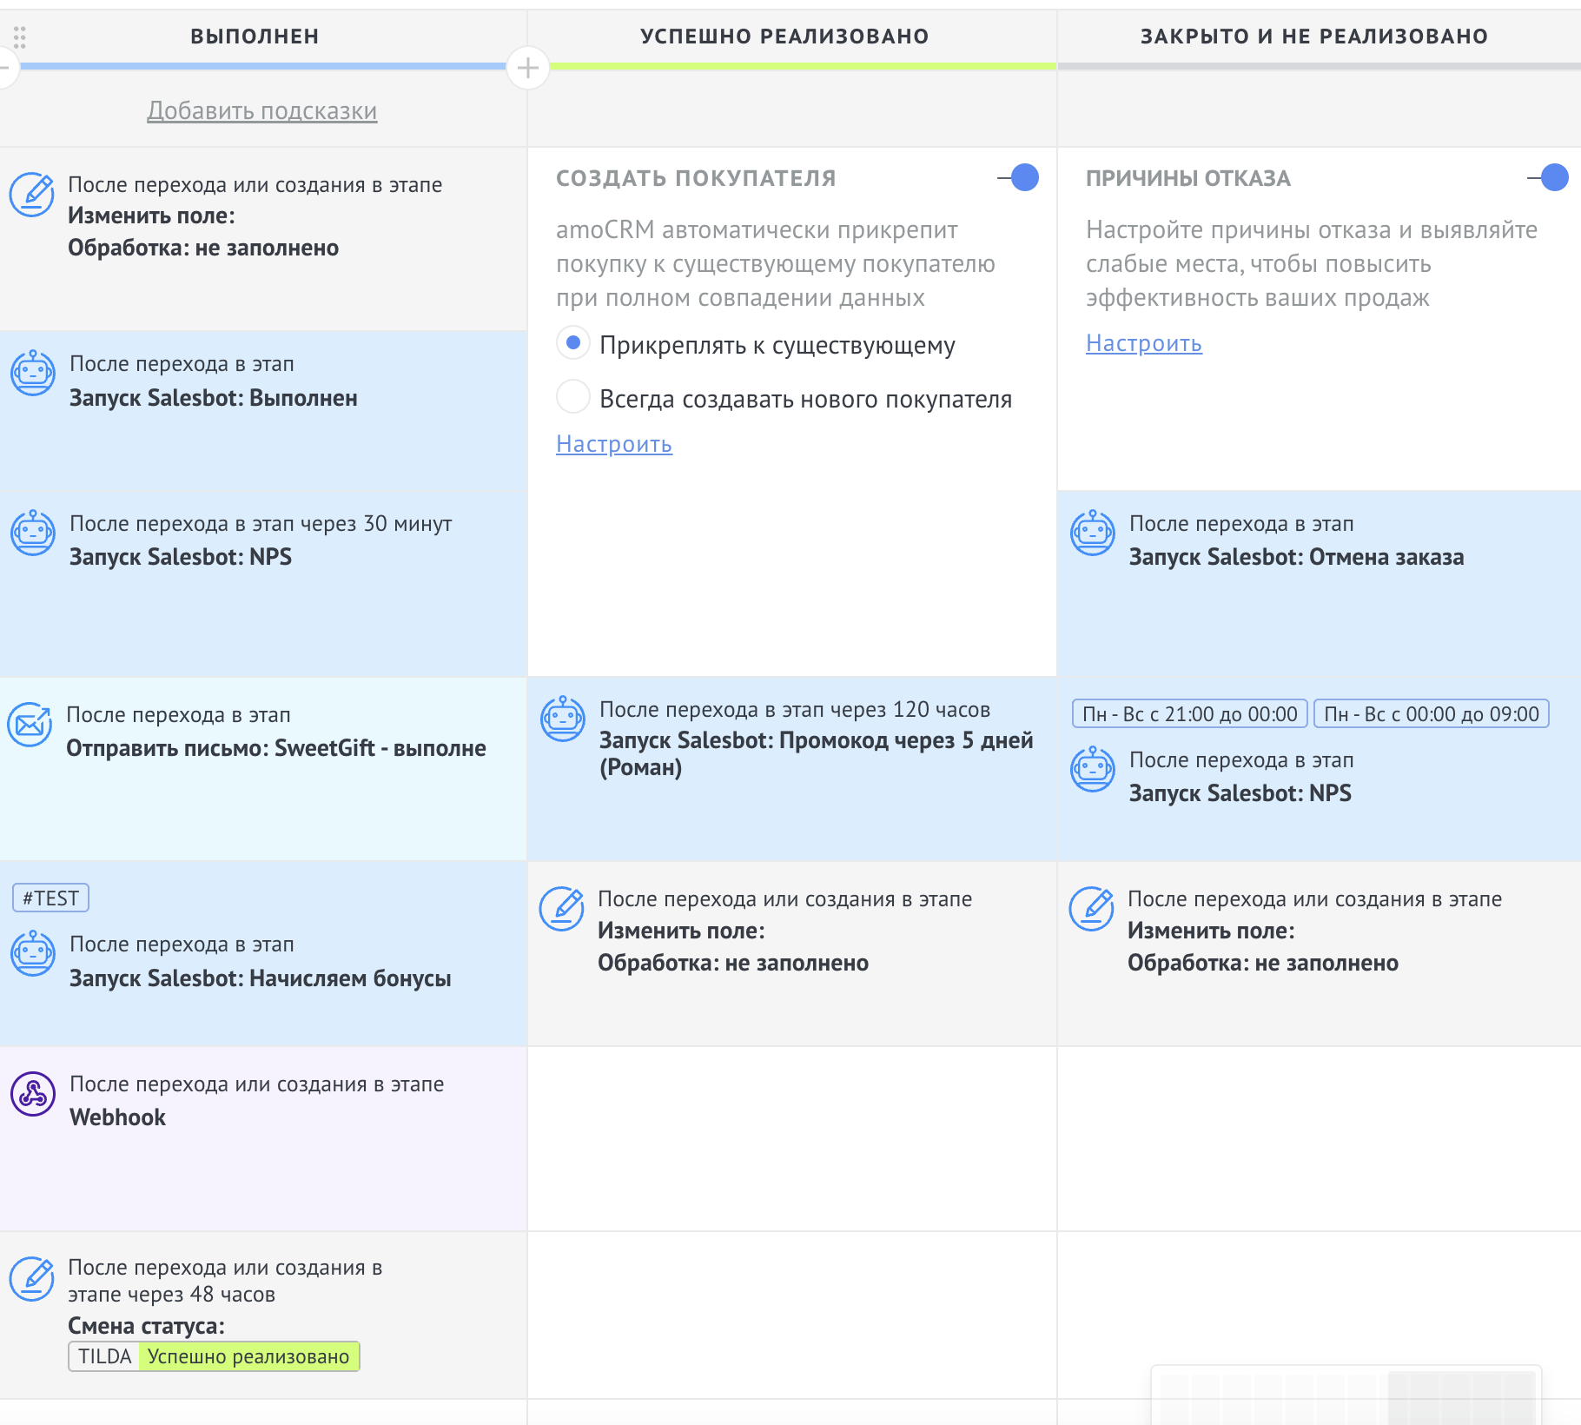
Task: Click the Salesbot robot icon for Выполнен bot
Action: (x=33, y=374)
